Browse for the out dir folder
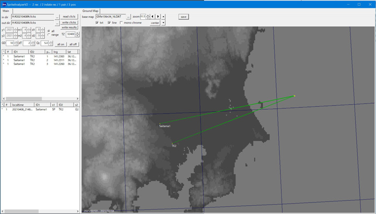 [57, 22]
